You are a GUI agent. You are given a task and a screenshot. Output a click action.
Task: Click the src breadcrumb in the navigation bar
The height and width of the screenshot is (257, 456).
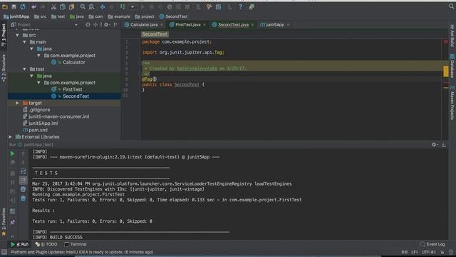coord(40,16)
